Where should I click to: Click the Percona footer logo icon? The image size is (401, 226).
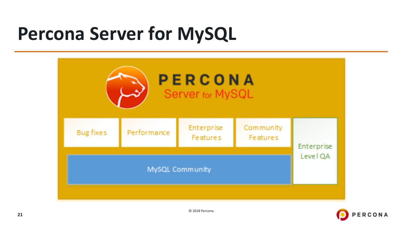[342, 215]
